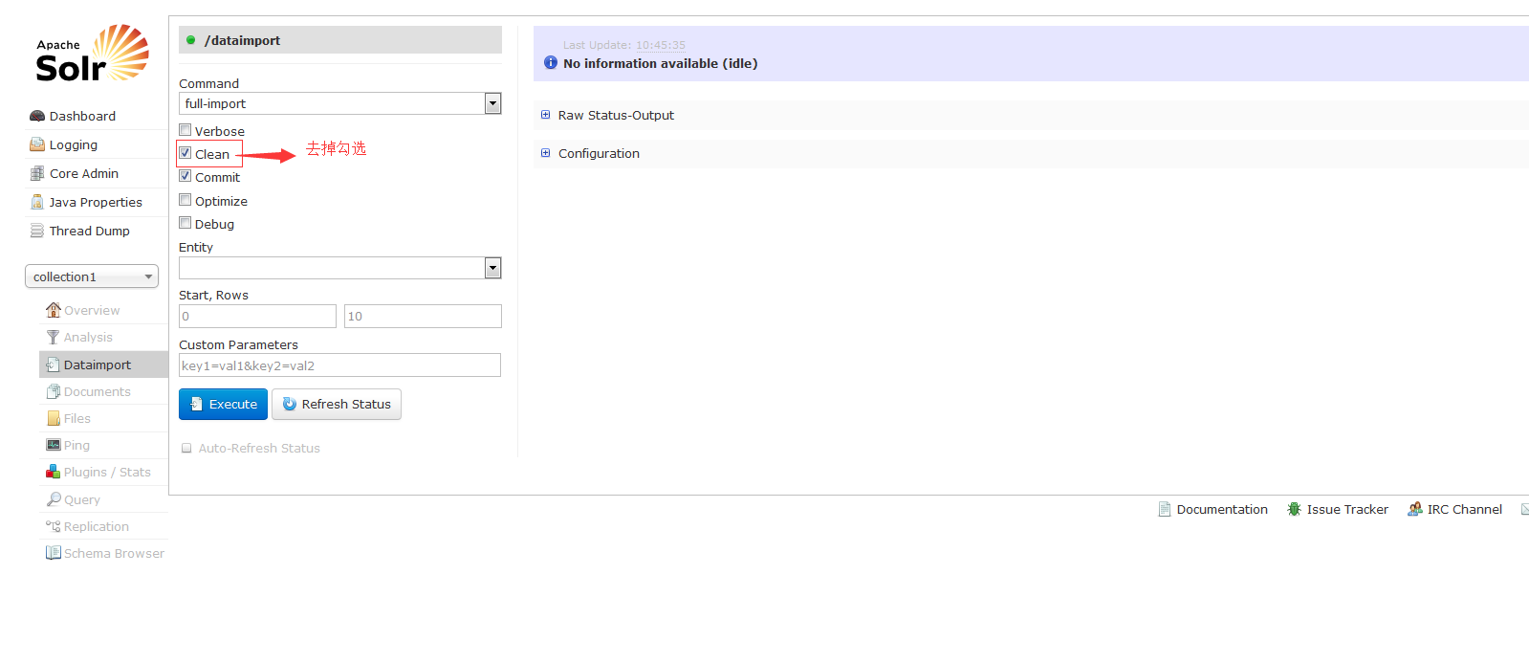Click the Core Admin icon
Image resolution: width=1529 pixels, height=663 pixels.
pos(37,173)
